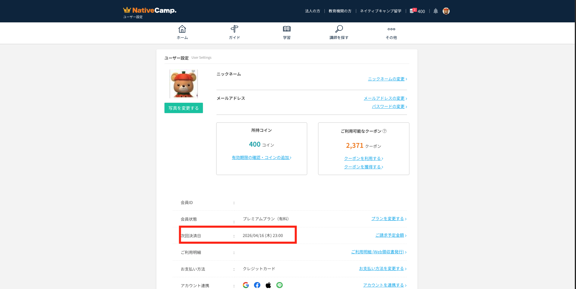Click the bear profile photo thumbnail
The height and width of the screenshot is (289, 576).
point(184,84)
